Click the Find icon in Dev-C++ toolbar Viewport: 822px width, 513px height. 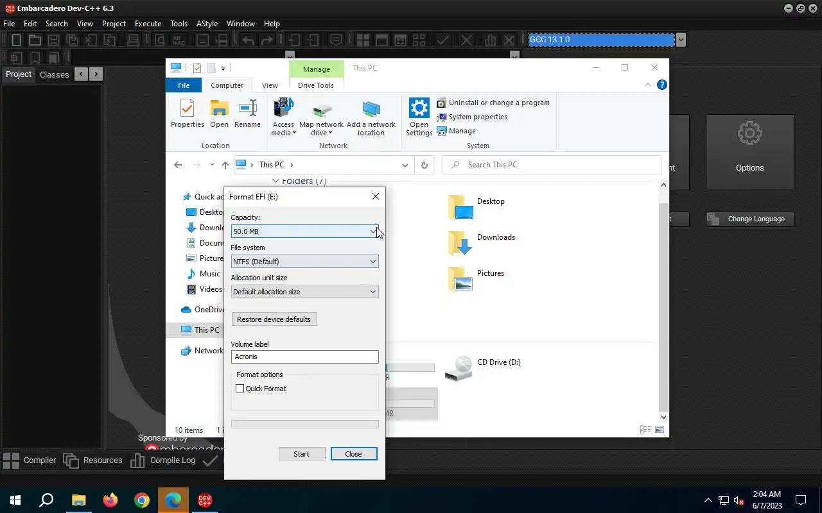160,40
